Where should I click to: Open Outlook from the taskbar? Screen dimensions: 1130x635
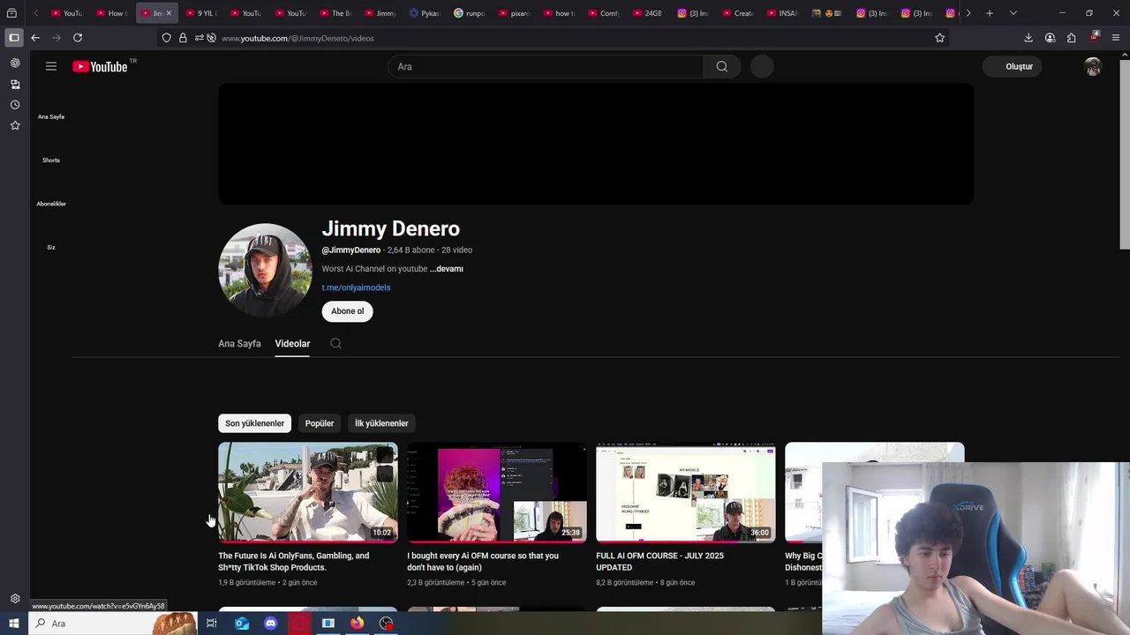241,624
